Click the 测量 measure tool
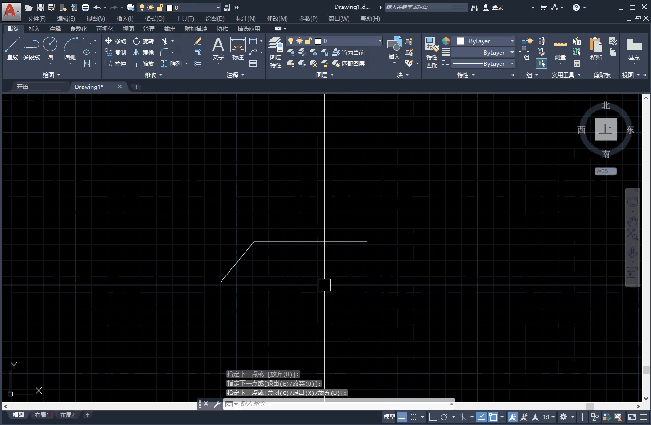The height and width of the screenshot is (425, 651). (560, 51)
